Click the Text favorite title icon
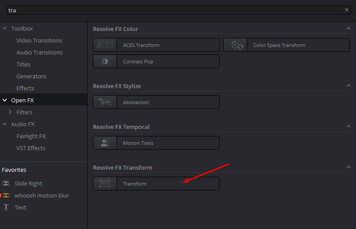 [x=6, y=207]
